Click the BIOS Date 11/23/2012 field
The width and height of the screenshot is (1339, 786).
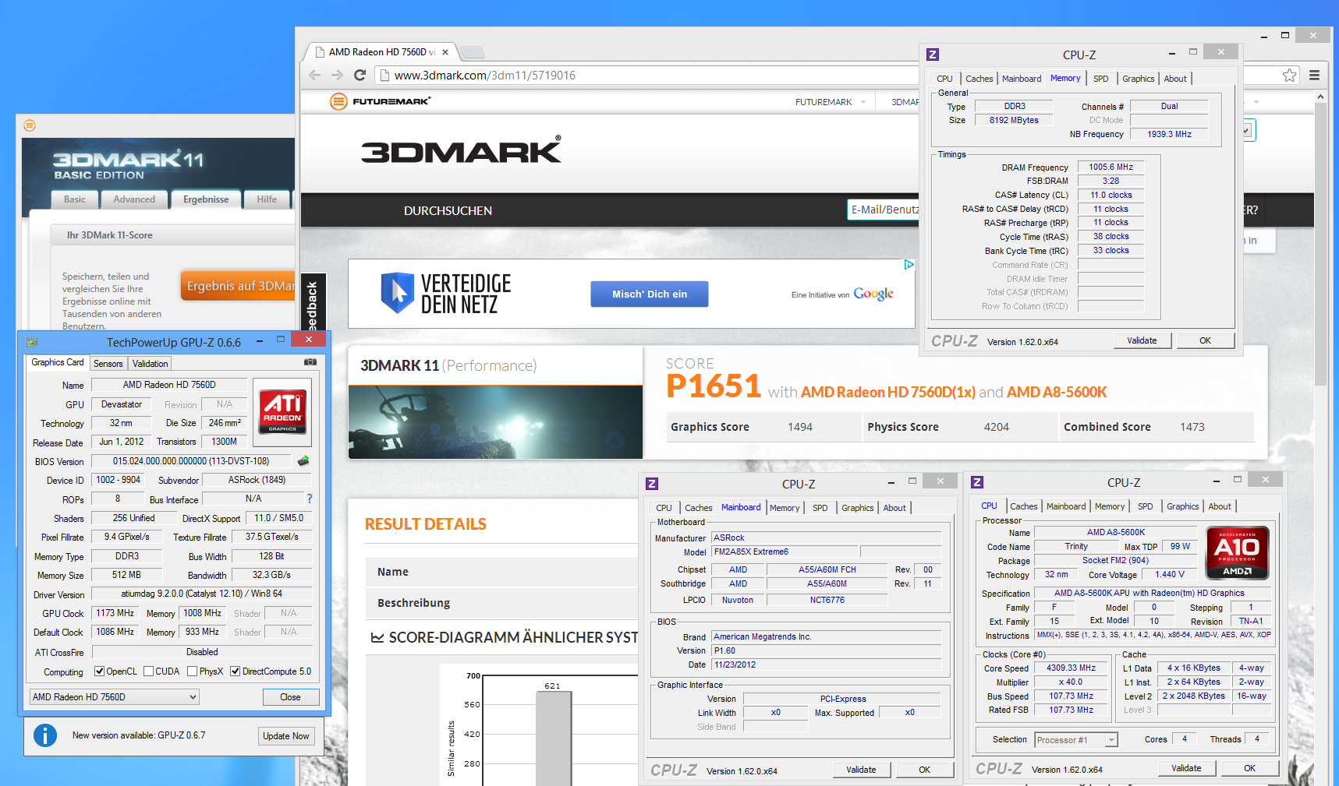[827, 665]
